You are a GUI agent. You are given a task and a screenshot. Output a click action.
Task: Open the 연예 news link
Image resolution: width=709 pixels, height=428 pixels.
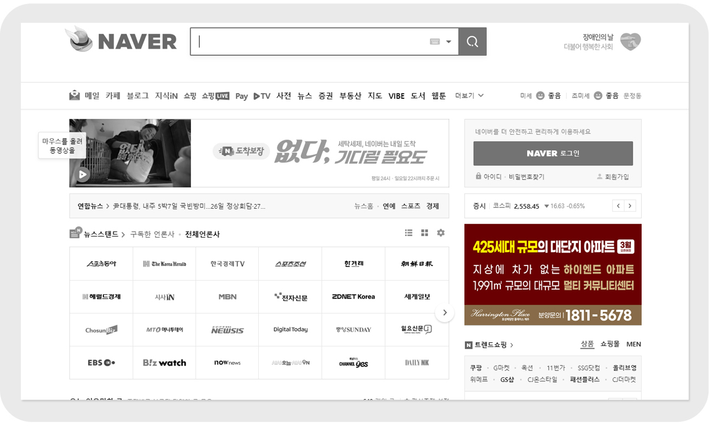point(389,206)
